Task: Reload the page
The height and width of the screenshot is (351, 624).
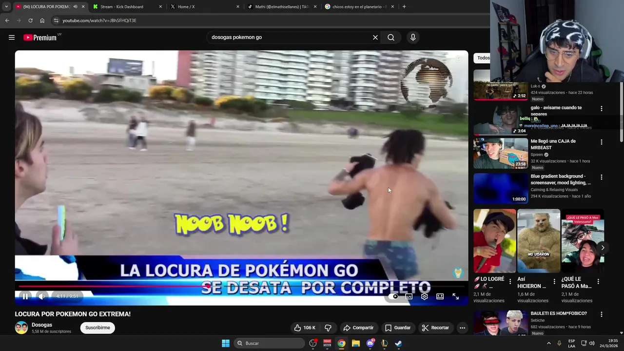Action: (x=30, y=20)
